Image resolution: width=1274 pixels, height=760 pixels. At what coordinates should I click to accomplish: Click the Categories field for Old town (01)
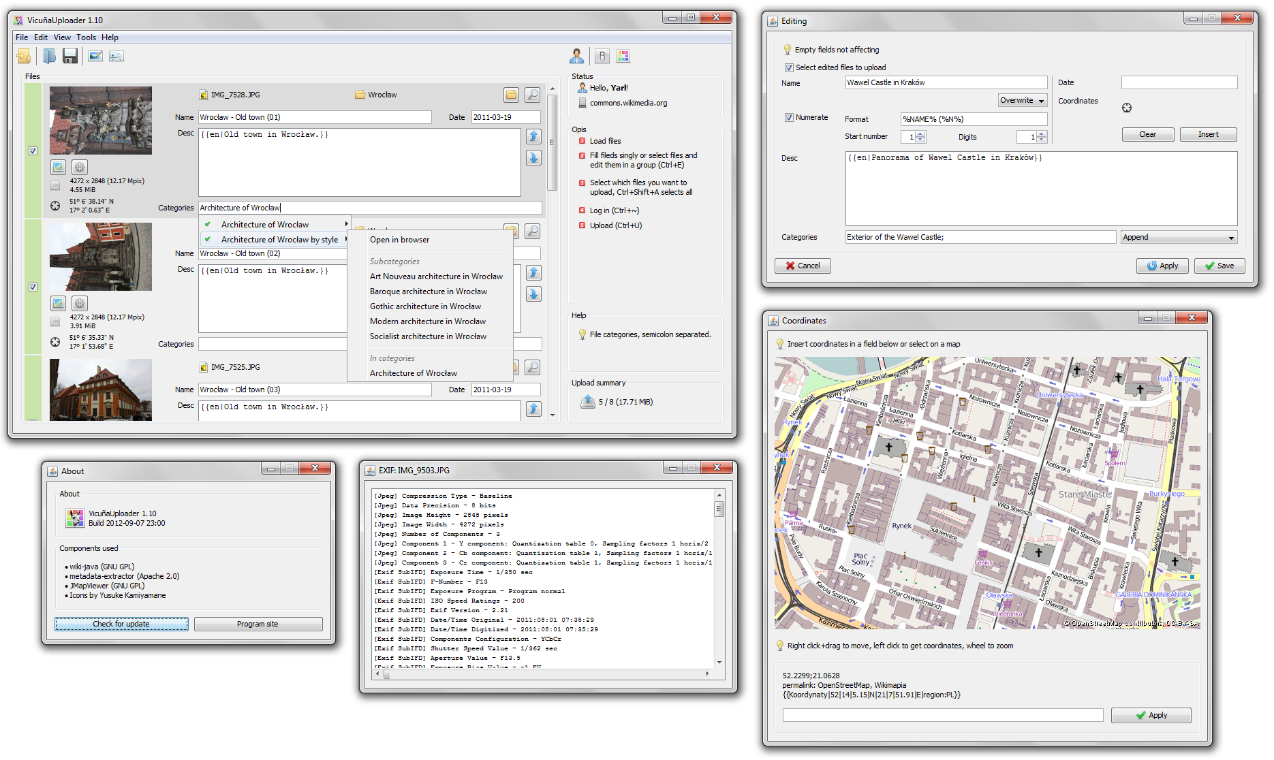[x=370, y=208]
